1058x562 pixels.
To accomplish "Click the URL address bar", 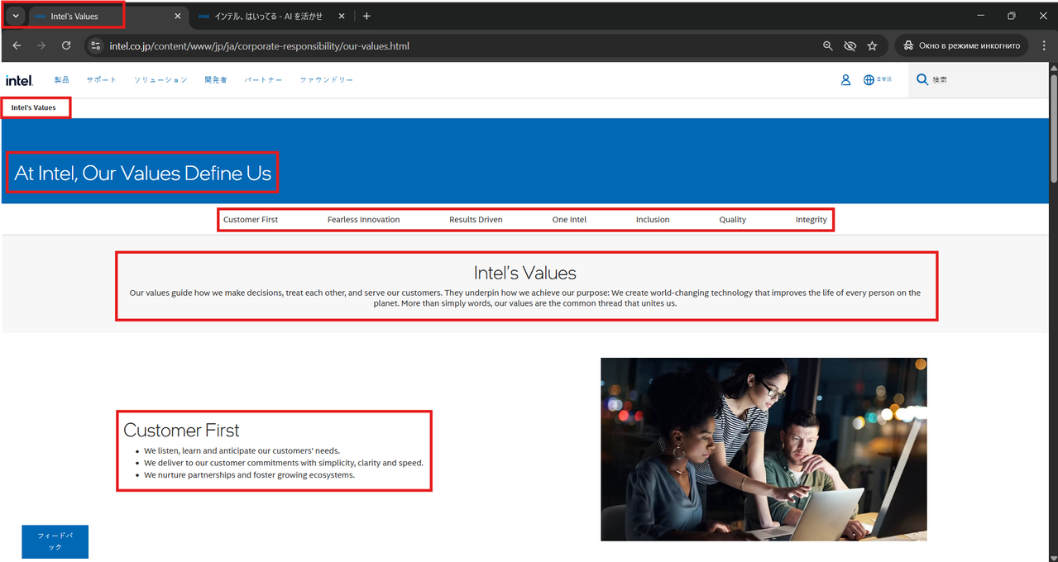I will click(455, 45).
